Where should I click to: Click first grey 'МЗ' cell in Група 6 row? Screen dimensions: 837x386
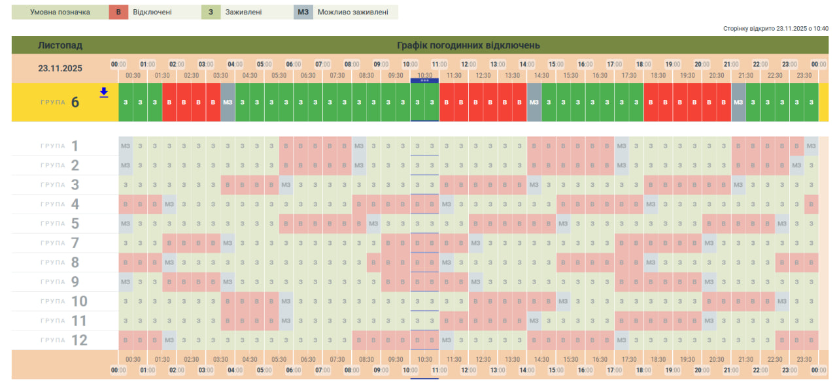coord(228,103)
